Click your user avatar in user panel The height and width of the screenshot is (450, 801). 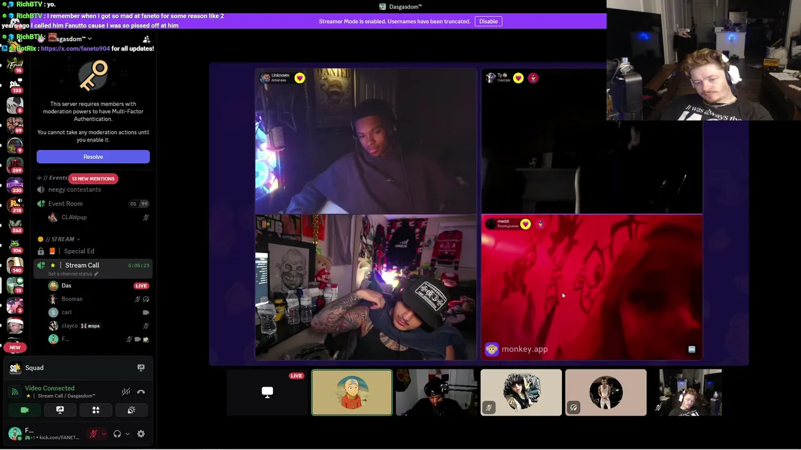pos(15,434)
